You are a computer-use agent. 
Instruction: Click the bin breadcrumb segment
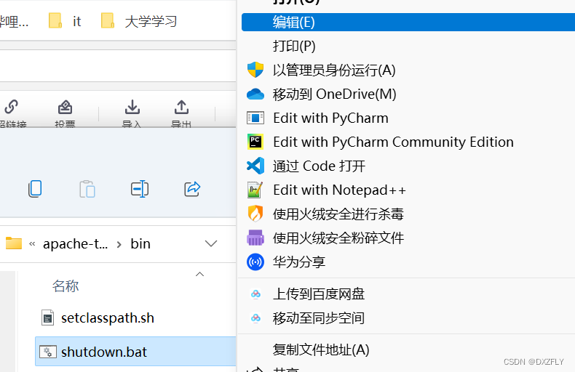pyautogui.click(x=140, y=244)
